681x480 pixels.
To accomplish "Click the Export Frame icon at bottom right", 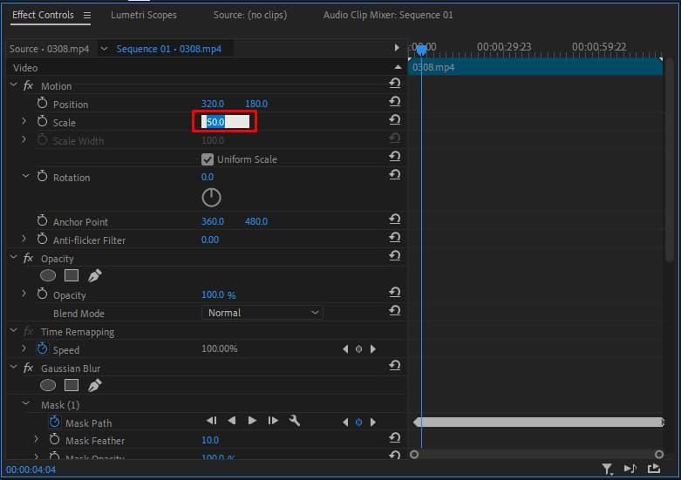I will (654, 469).
